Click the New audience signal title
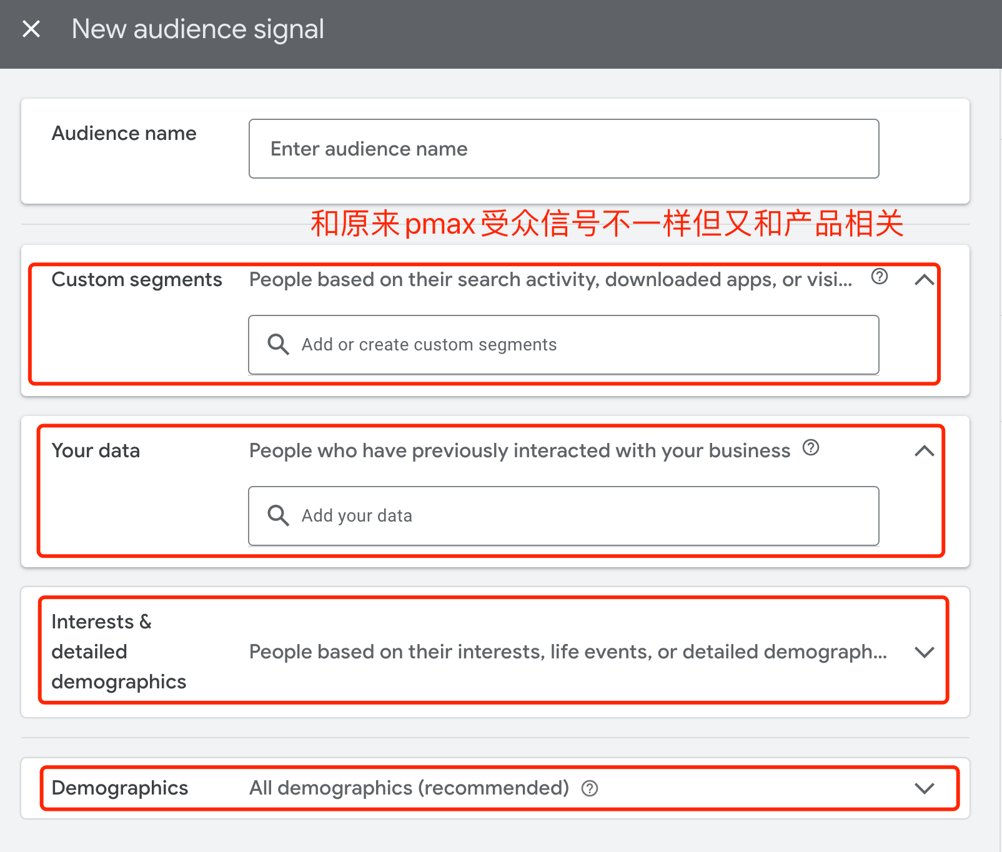The height and width of the screenshot is (852, 1002). tap(197, 29)
